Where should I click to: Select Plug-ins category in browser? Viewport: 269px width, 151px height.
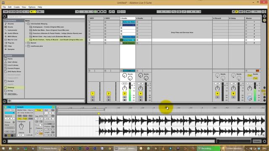click(11, 43)
